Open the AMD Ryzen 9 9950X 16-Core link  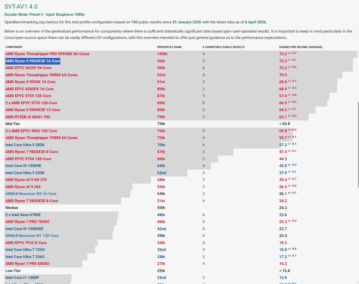(31, 82)
